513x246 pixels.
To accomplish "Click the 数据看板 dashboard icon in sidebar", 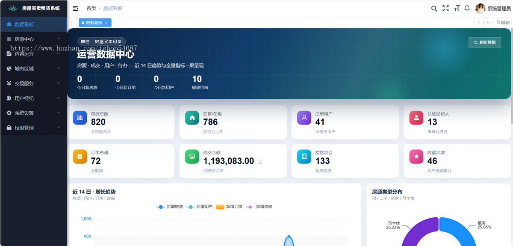I will point(9,24).
